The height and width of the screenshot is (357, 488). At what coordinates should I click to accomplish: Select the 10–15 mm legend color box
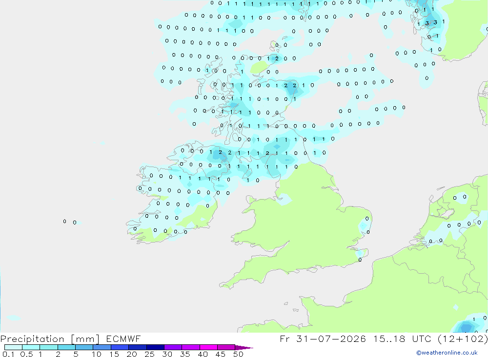click(x=102, y=347)
